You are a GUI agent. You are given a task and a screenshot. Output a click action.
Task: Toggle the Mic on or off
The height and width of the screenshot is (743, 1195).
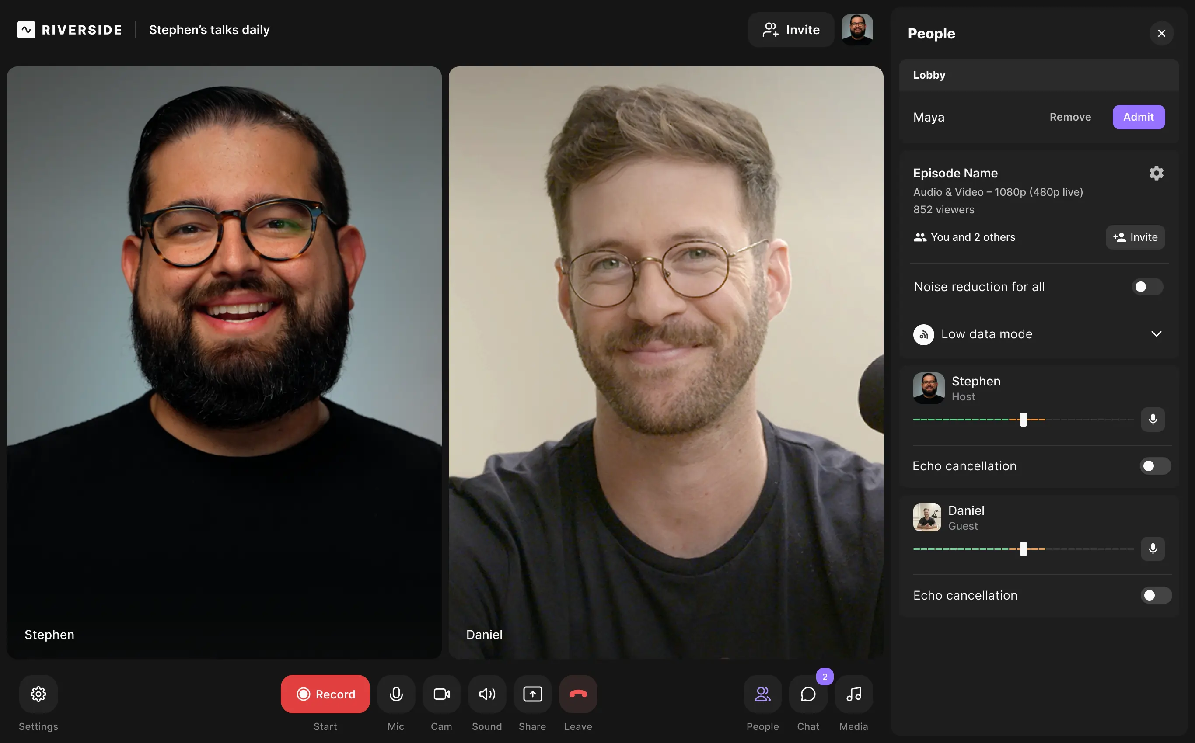(396, 693)
